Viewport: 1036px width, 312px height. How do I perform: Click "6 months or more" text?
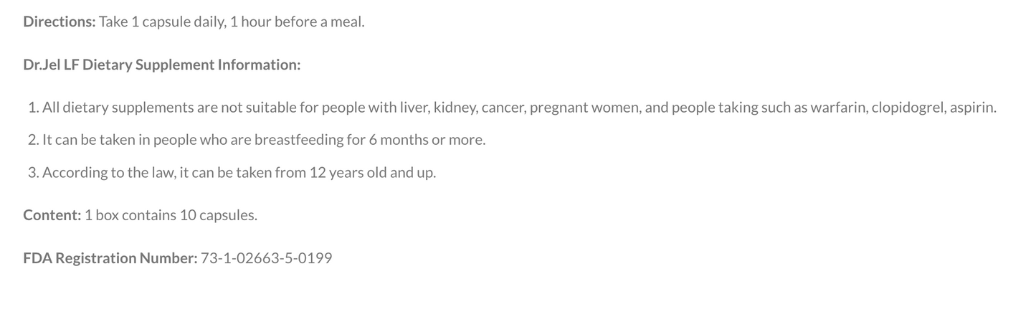pyautogui.click(x=427, y=139)
